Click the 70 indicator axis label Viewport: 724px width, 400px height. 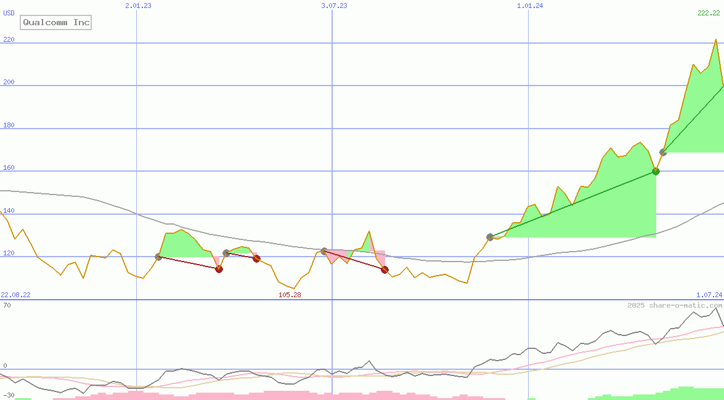pos(7,305)
